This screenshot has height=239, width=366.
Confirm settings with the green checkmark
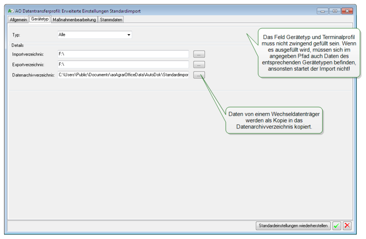point(337,226)
